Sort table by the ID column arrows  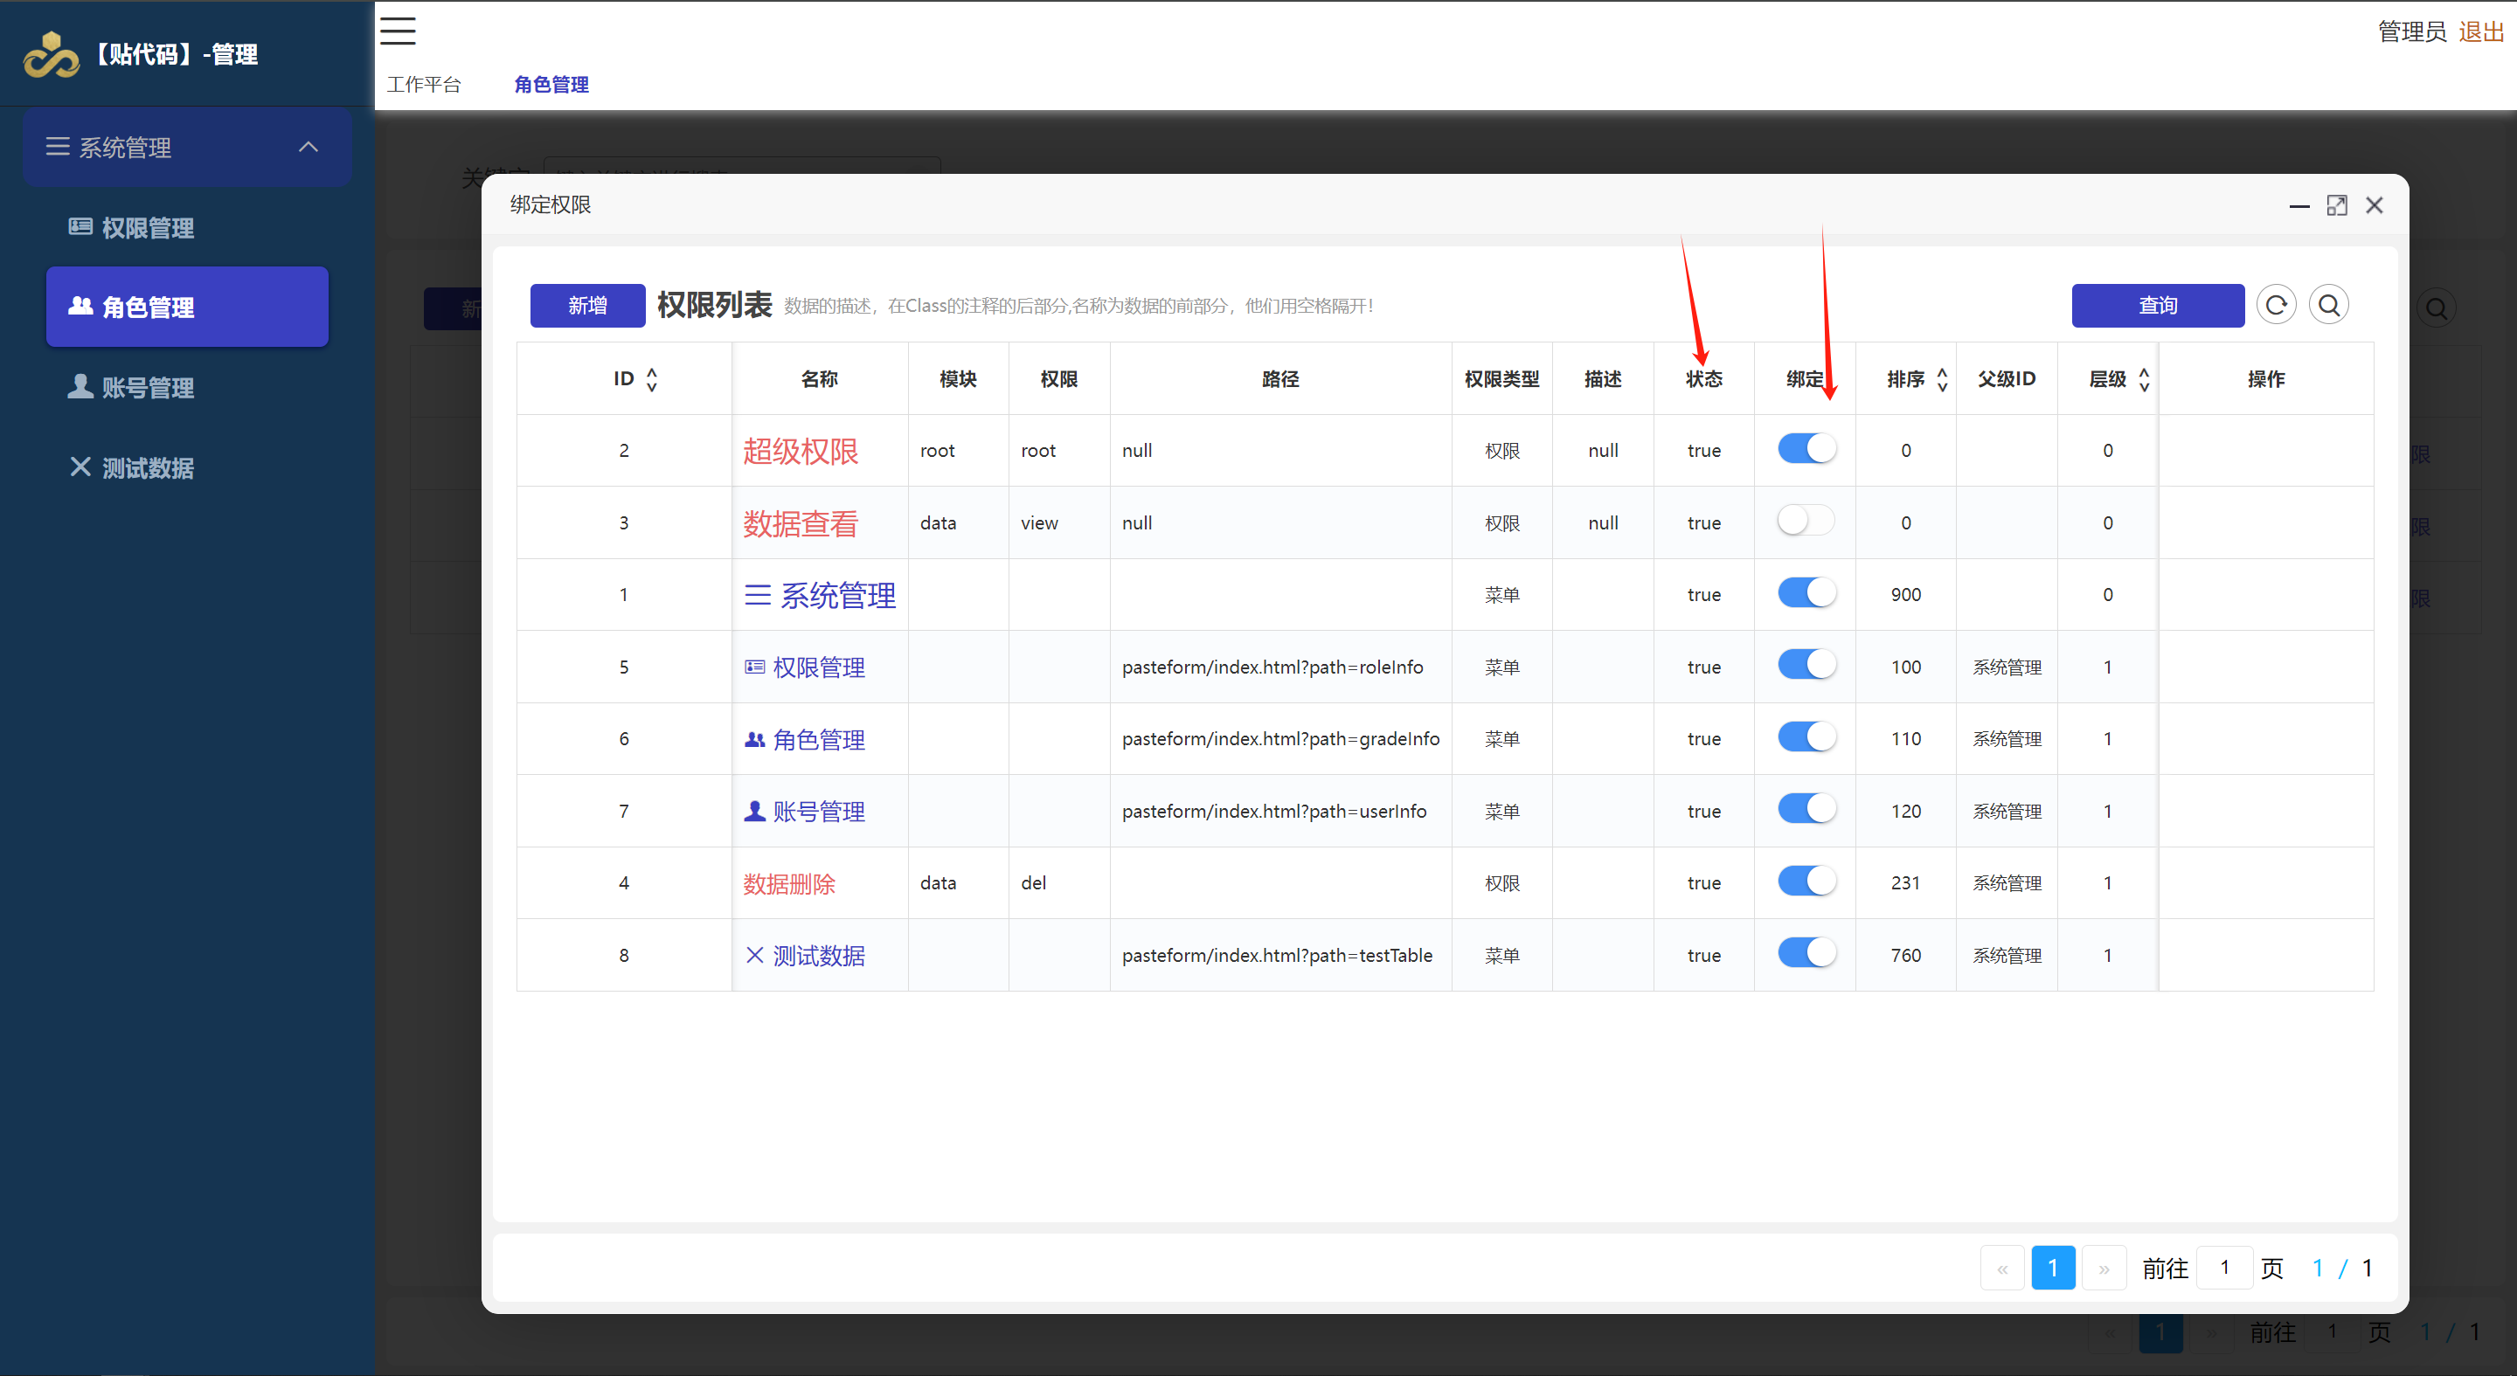click(652, 379)
